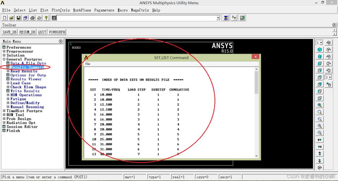Click the RESUM_DB button
The width and height of the screenshot is (338, 181).
click(27, 32)
